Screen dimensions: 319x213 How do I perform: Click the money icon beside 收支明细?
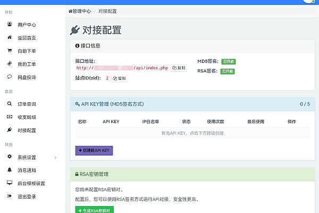pyautogui.click(x=10, y=117)
